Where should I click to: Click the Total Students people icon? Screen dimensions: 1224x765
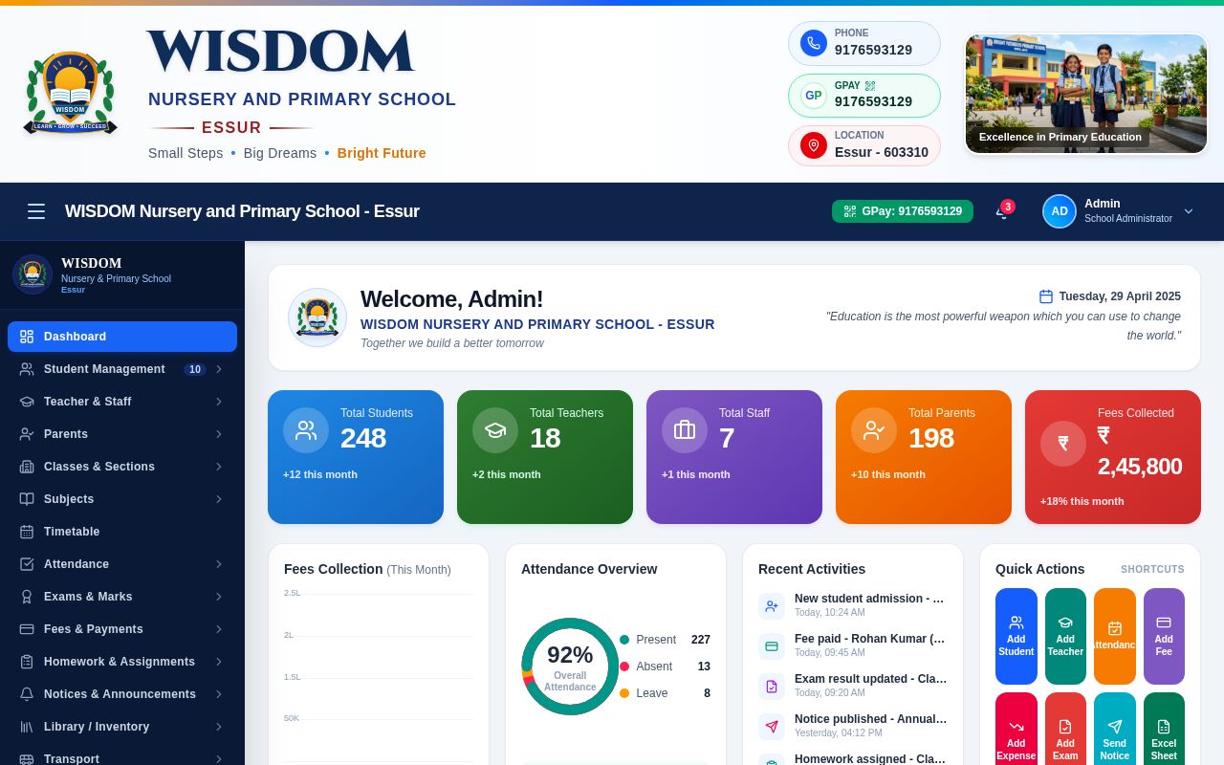(x=306, y=430)
